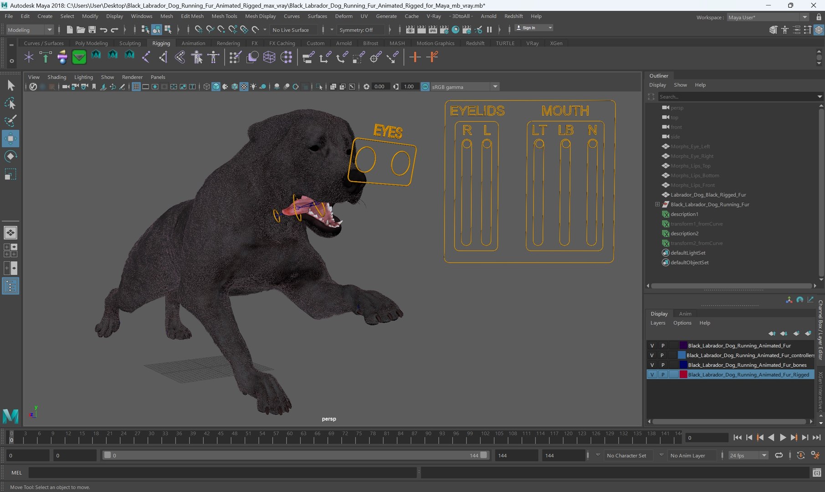Select the Move tool in the toolbox
825x492 pixels.
pyautogui.click(x=10, y=138)
